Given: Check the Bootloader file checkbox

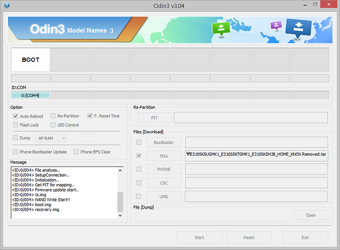Looking at the screenshot, I should click(139, 142).
